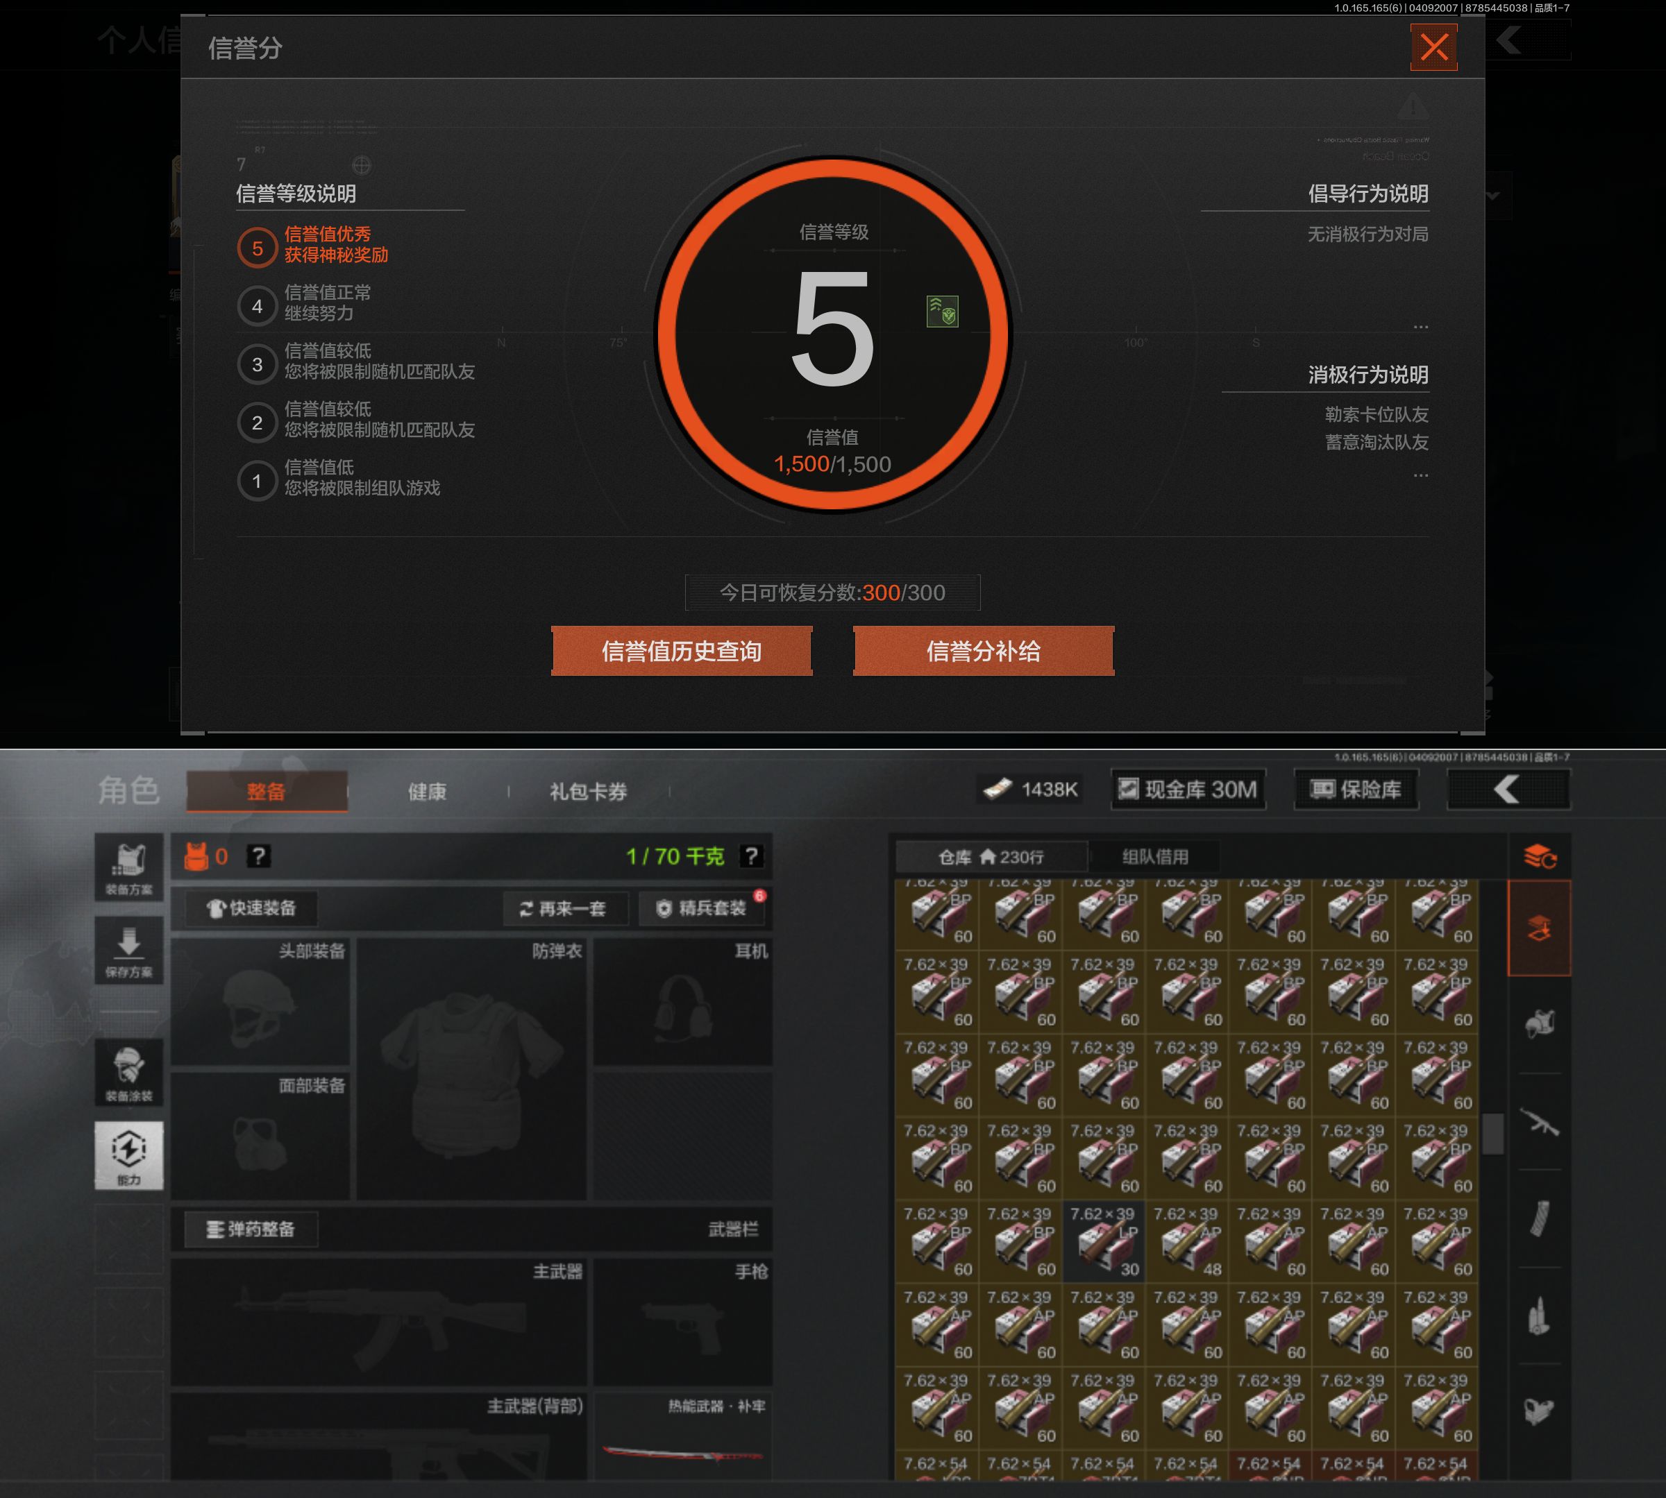Filter warehouse by magazine icon
Viewport: 1666px width, 1498px height.
1539,1219
